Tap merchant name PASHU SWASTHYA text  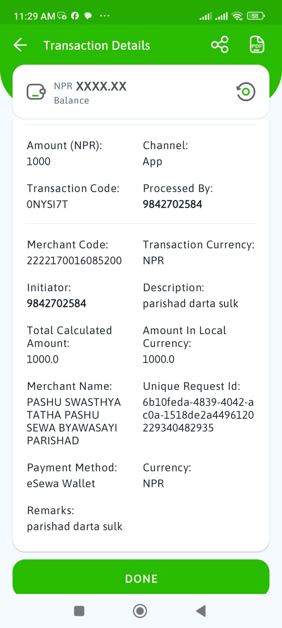(74, 402)
